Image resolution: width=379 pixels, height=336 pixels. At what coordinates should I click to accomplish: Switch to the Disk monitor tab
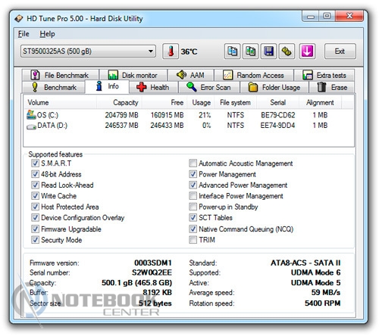[133, 75]
